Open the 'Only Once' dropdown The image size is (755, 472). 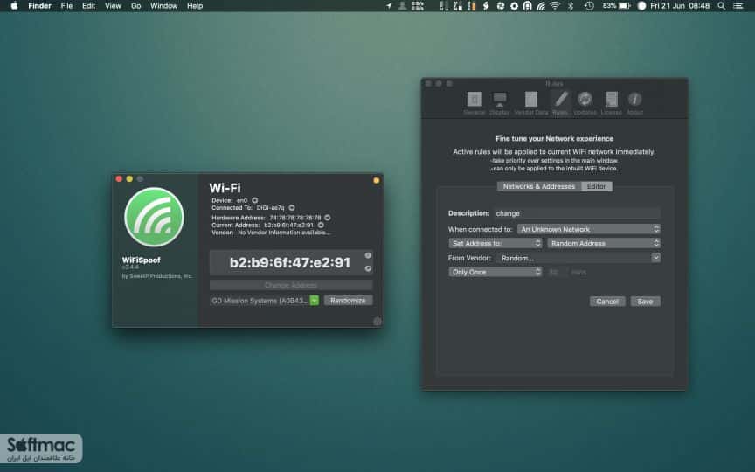495,272
